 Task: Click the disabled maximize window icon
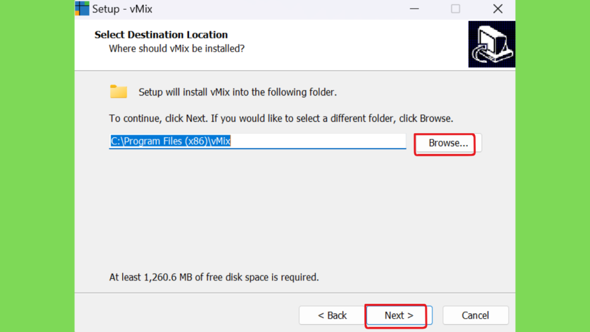(455, 9)
